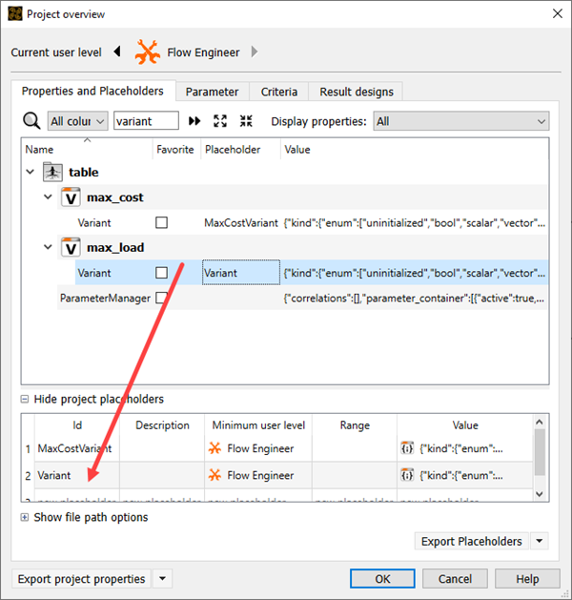572x600 pixels.
Task: Close the Project overview dialog
Action: tap(558, 13)
